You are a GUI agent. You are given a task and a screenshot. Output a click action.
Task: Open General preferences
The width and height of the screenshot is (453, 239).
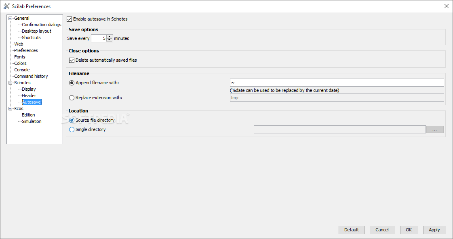(x=22, y=18)
